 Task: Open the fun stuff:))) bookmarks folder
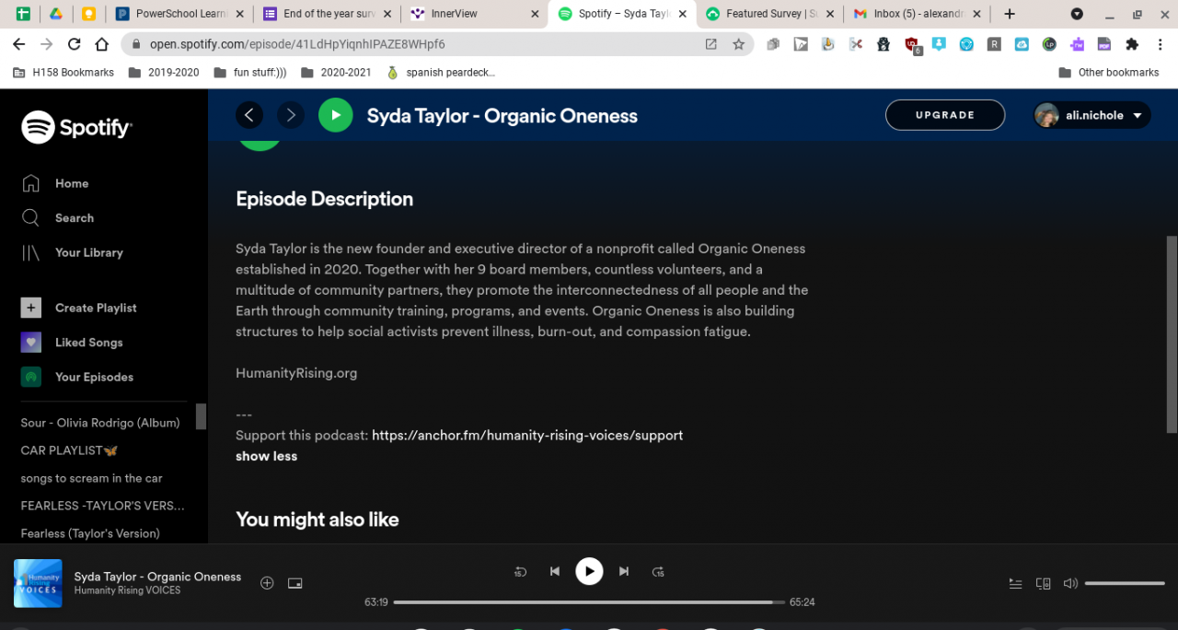tap(249, 73)
